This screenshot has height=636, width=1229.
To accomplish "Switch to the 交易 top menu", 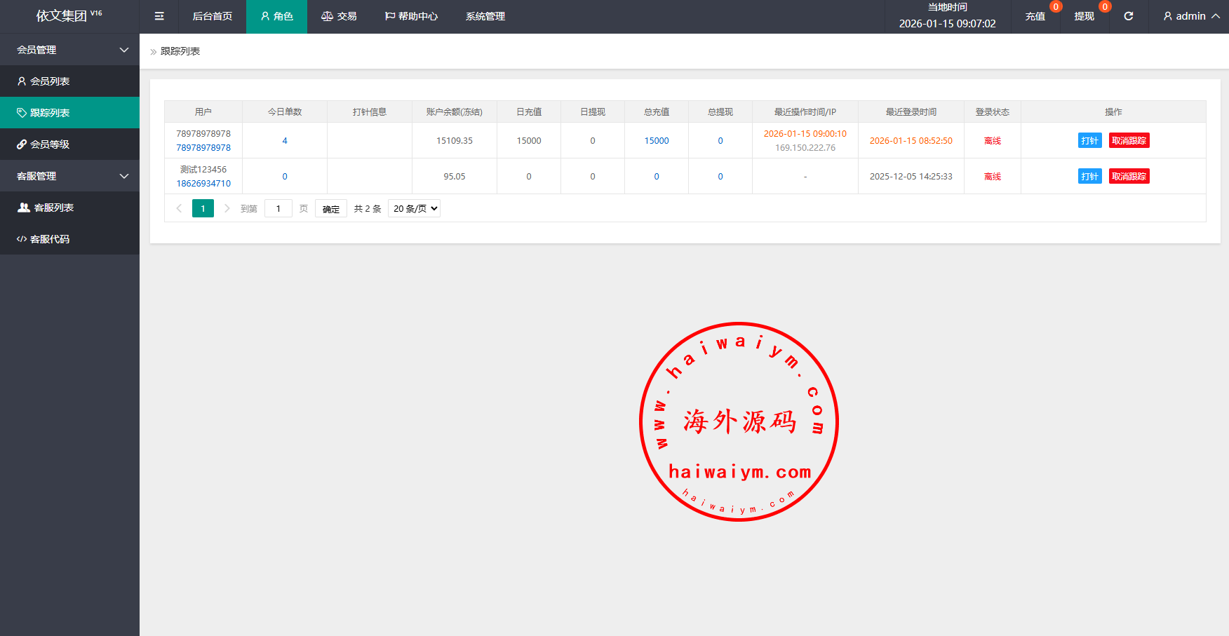I will coord(339,16).
